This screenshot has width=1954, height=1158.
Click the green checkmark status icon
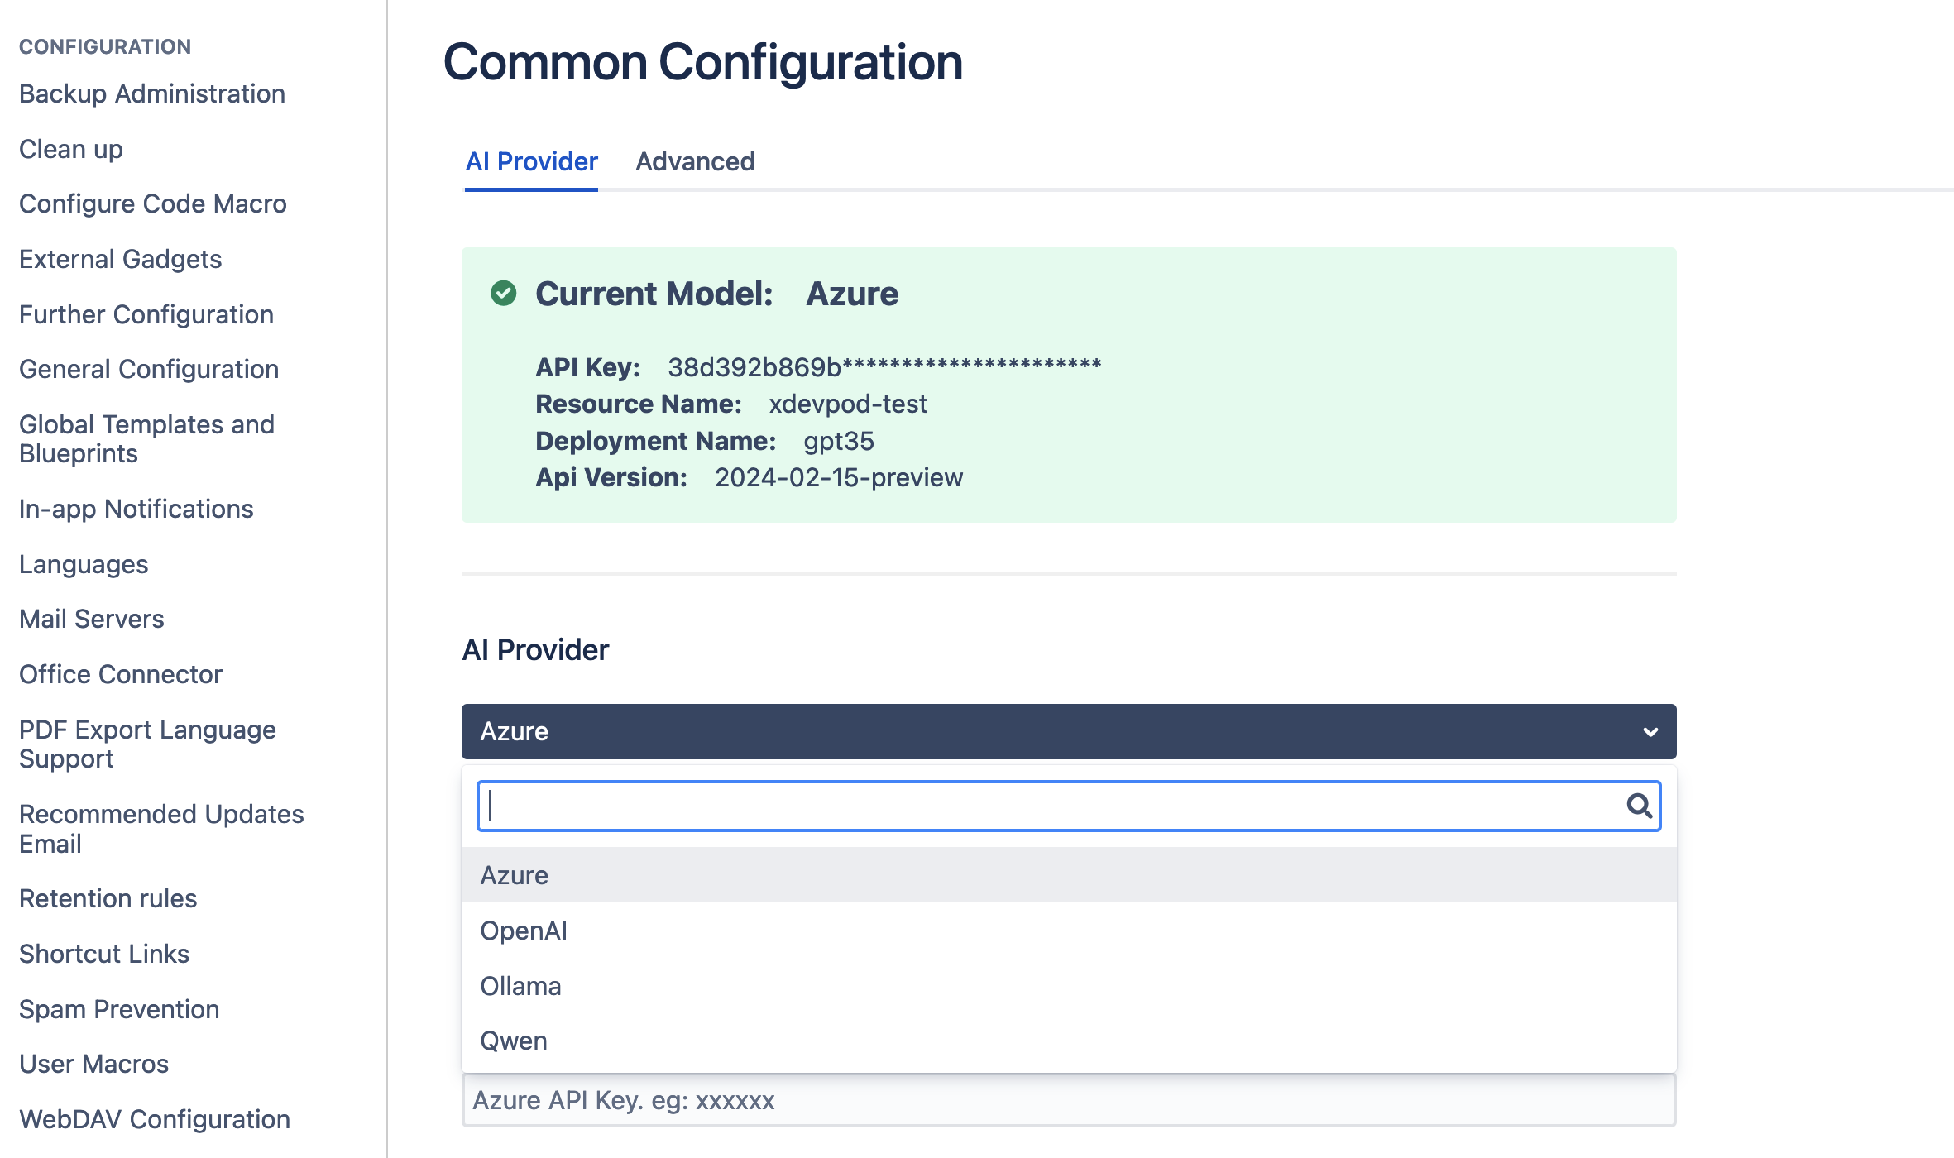pos(503,294)
